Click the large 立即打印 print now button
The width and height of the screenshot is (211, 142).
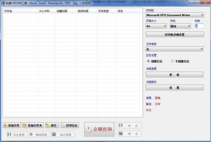click(99, 129)
